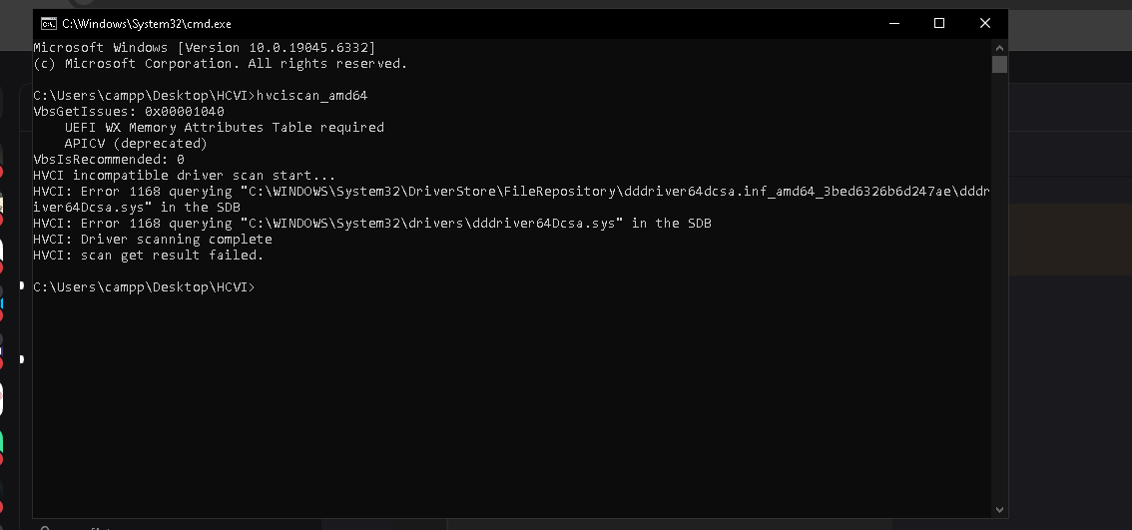Click the "UEFI WX Memory Attributes Table required" line

tap(224, 128)
